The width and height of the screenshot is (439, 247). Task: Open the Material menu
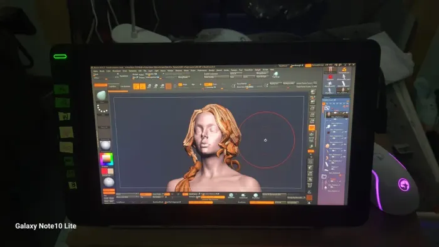179,71
